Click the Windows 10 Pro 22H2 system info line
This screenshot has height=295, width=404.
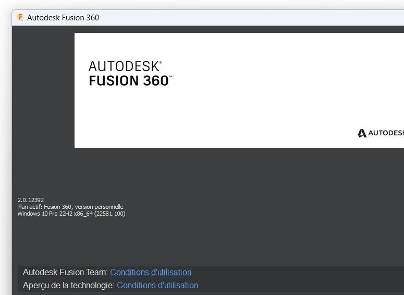click(71, 214)
